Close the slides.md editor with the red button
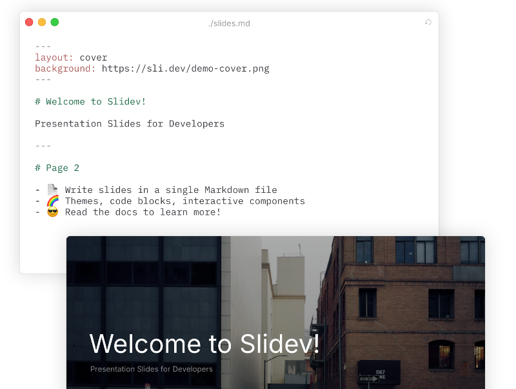The height and width of the screenshot is (389, 516). 29,22
